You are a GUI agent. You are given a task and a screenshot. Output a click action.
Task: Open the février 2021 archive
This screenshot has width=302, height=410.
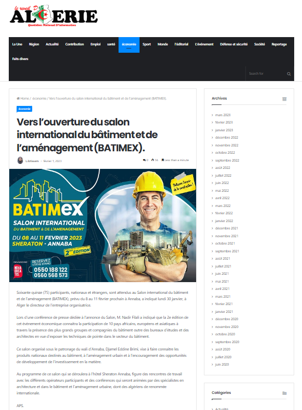tap(224, 305)
